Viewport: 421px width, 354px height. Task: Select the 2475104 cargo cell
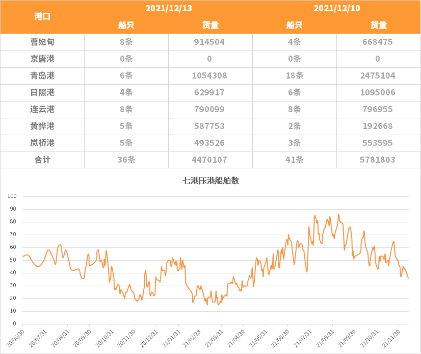(x=378, y=76)
